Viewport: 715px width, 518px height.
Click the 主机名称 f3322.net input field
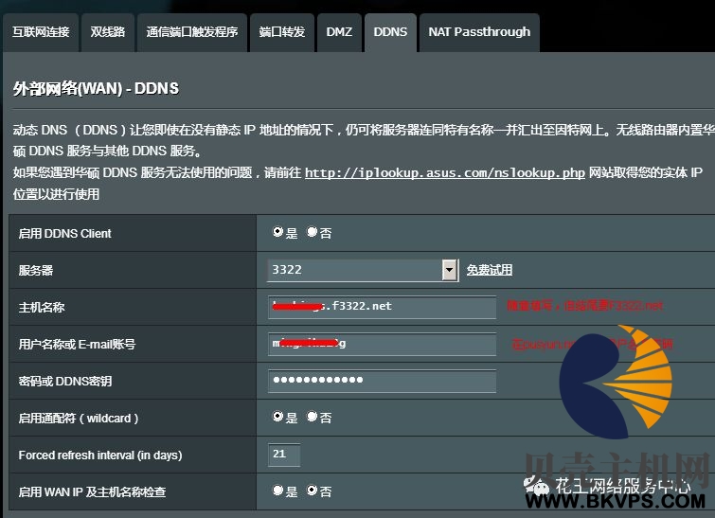click(383, 307)
